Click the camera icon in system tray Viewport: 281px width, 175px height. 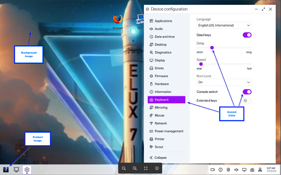213,170
